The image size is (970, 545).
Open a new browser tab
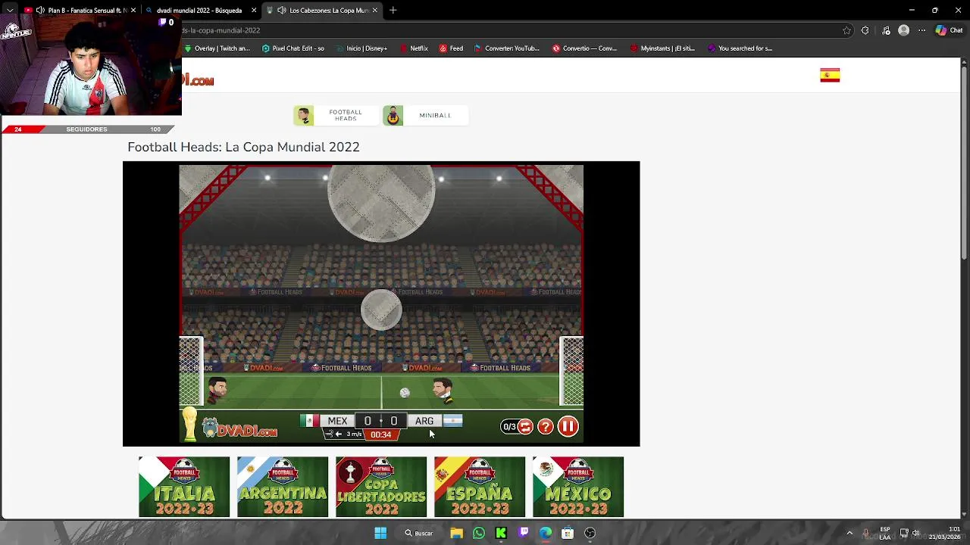[x=393, y=11]
